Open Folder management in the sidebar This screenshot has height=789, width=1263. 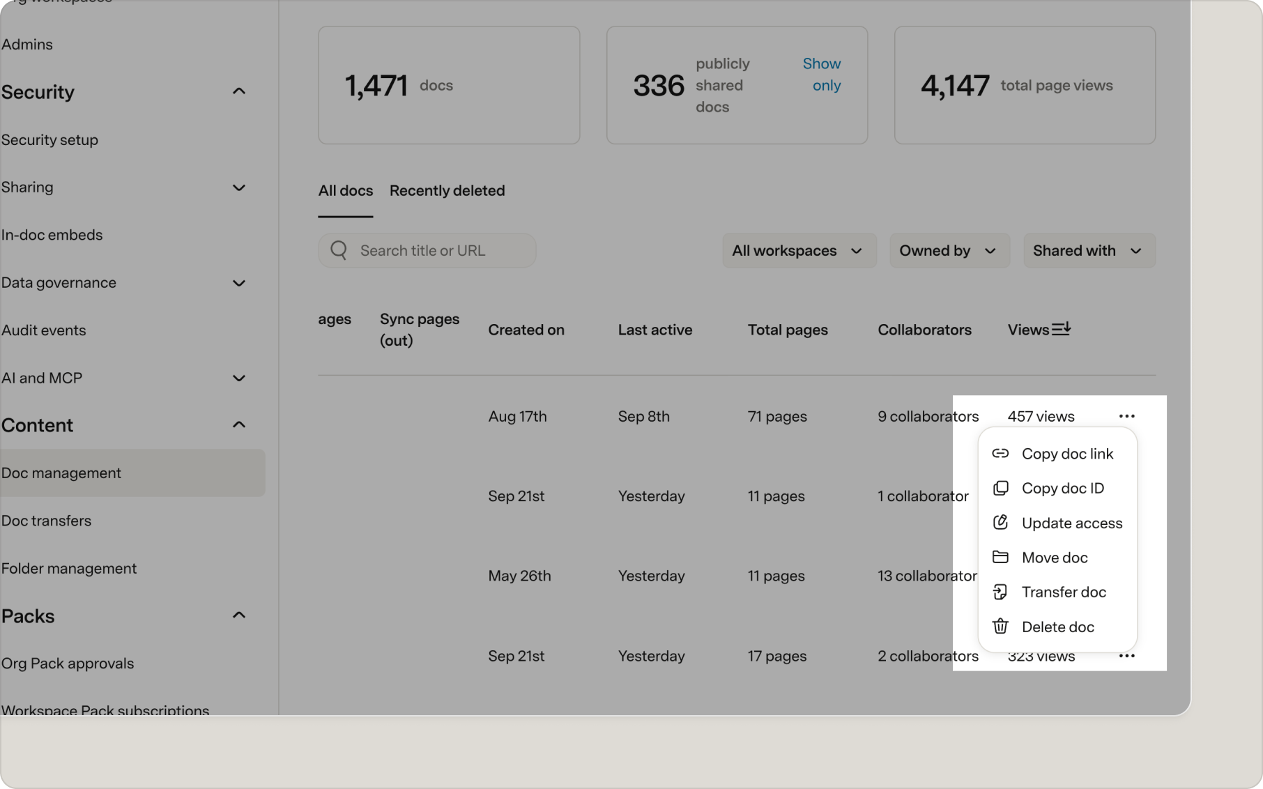[x=69, y=568]
